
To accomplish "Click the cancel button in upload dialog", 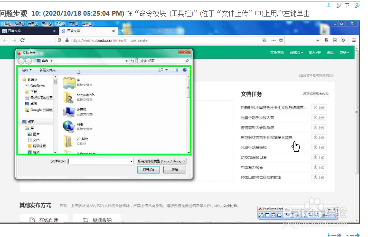I will point(175,170).
